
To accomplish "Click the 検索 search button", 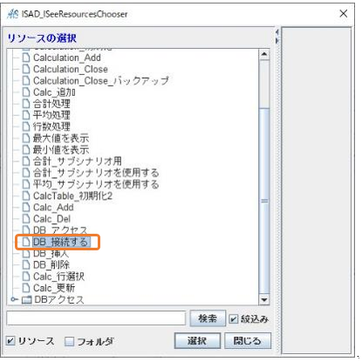I will pos(208,318).
